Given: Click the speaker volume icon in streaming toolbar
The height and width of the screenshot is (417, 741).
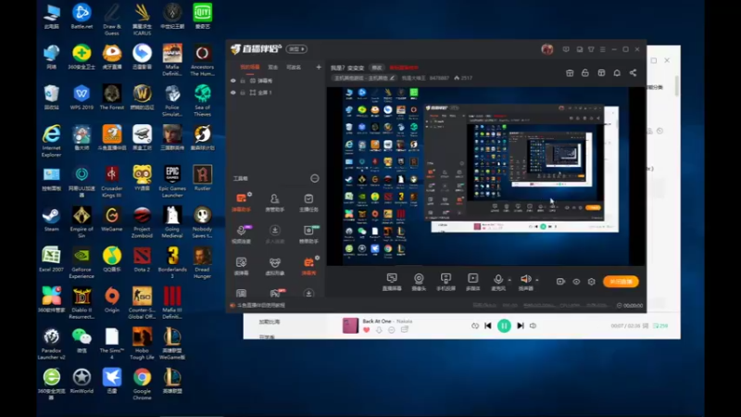Looking at the screenshot, I should (525, 279).
